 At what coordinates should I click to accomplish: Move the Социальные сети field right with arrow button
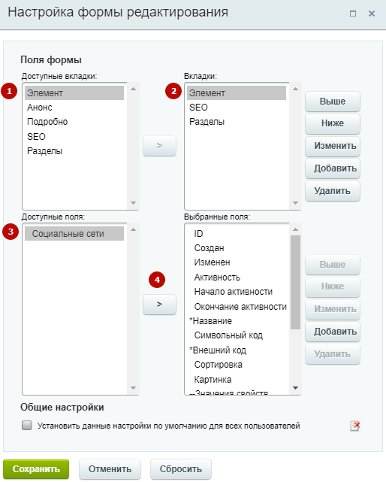[x=159, y=305]
